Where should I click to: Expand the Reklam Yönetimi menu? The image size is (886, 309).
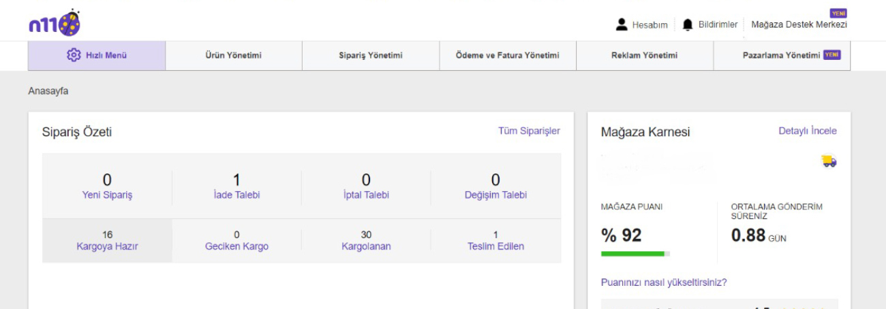coord(645,56)
